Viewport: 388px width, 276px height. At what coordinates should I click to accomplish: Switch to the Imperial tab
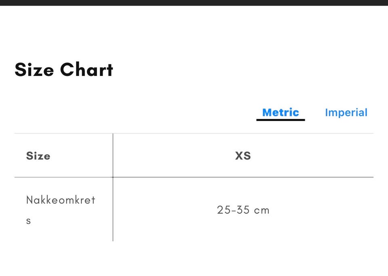coord(346,112)
